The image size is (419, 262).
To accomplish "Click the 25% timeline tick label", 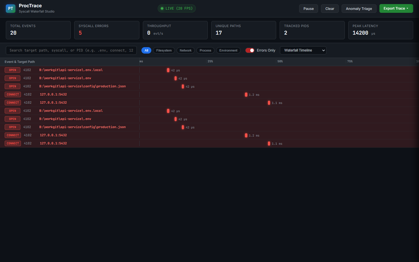I will point(210,61).
